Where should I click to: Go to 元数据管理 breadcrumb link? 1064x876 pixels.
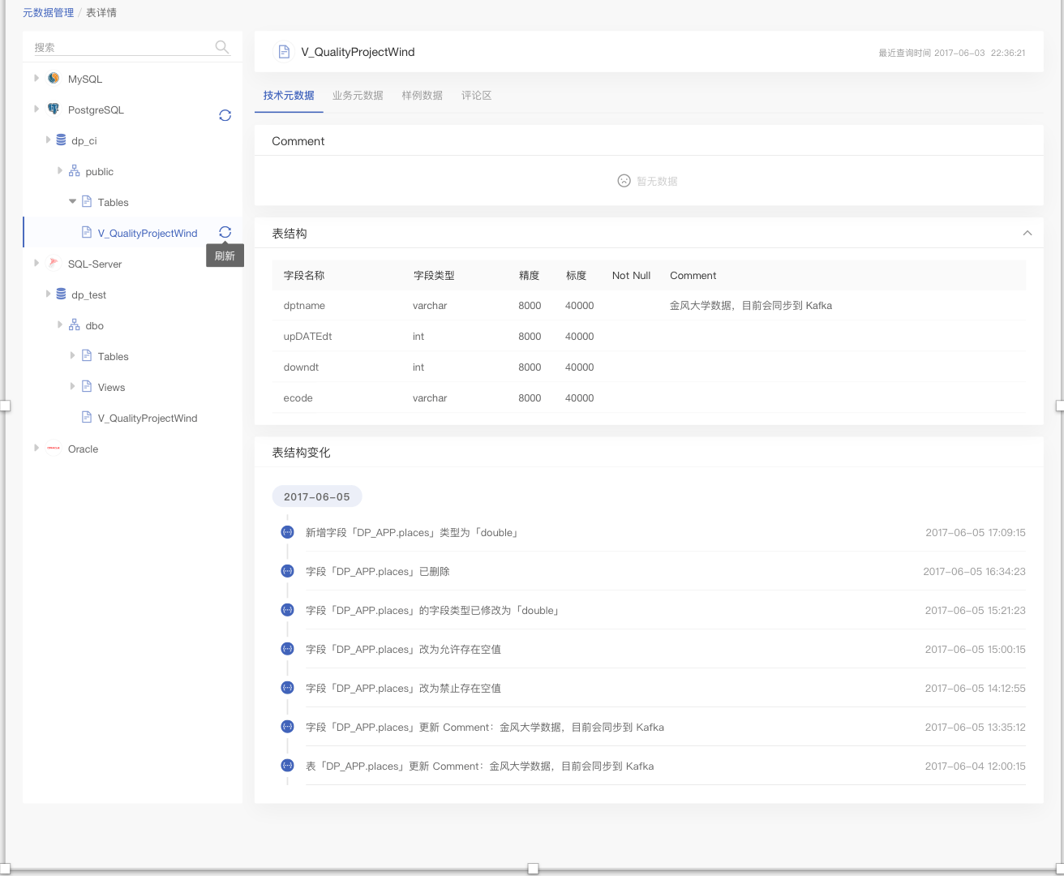(x=48, y=13)
